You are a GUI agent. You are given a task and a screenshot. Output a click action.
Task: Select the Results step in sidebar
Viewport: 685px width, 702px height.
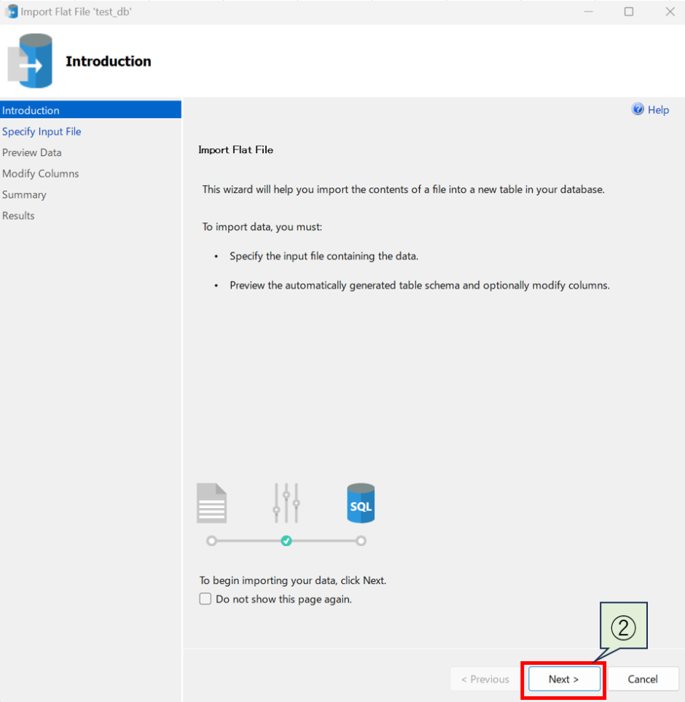(x=18, y=216)
